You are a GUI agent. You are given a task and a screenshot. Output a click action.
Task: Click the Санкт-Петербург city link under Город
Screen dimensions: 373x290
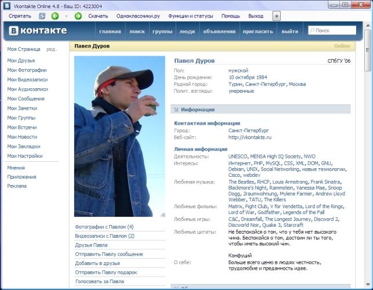click(x=249, y=130)
